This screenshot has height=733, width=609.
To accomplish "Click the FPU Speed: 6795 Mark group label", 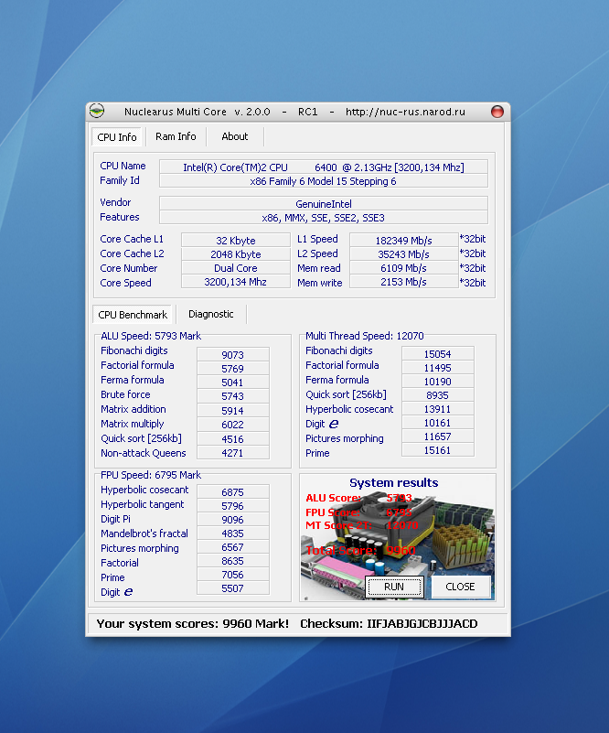I will (151, 475).
